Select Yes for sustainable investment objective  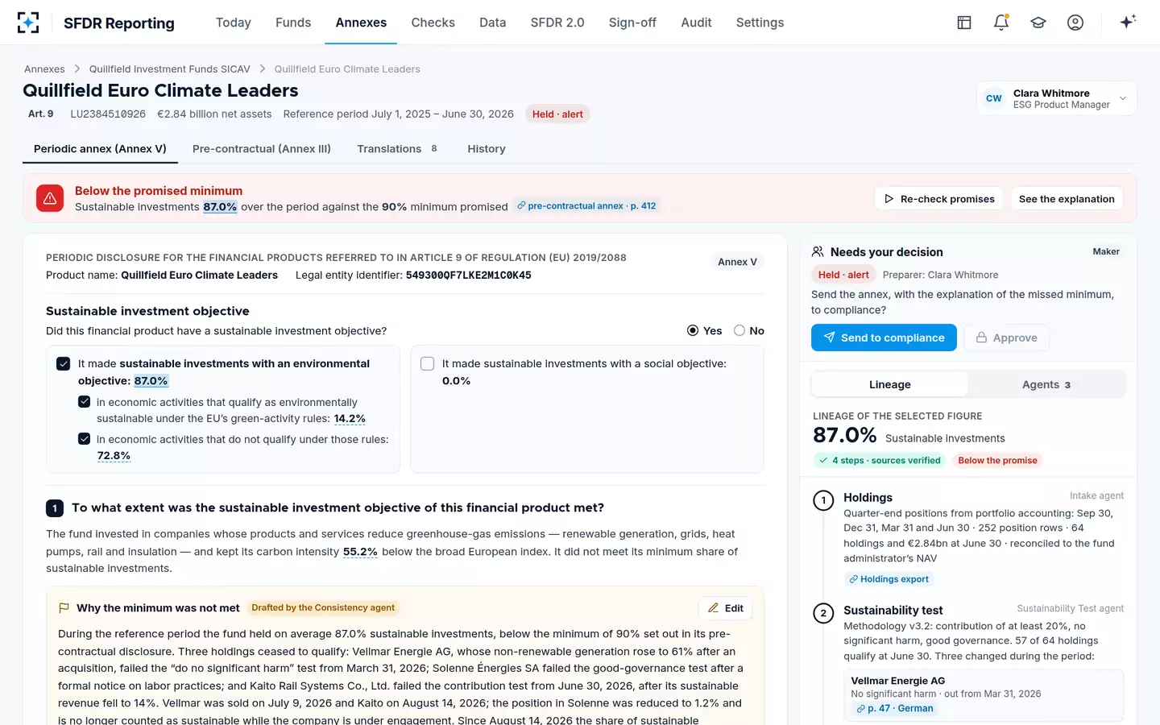pyautogui.click(x=693, y=330)
